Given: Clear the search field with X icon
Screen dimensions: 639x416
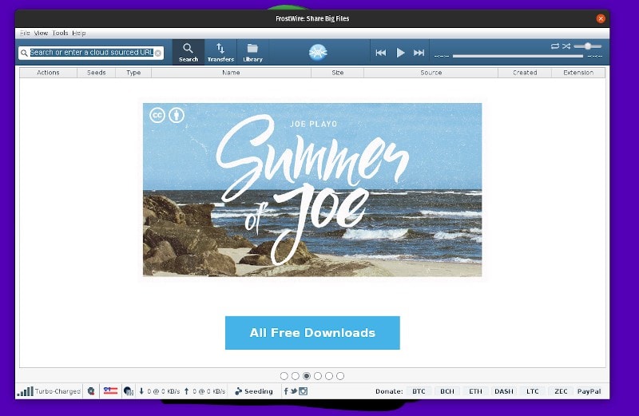Looking at the screenshot, I should (157, 53).
